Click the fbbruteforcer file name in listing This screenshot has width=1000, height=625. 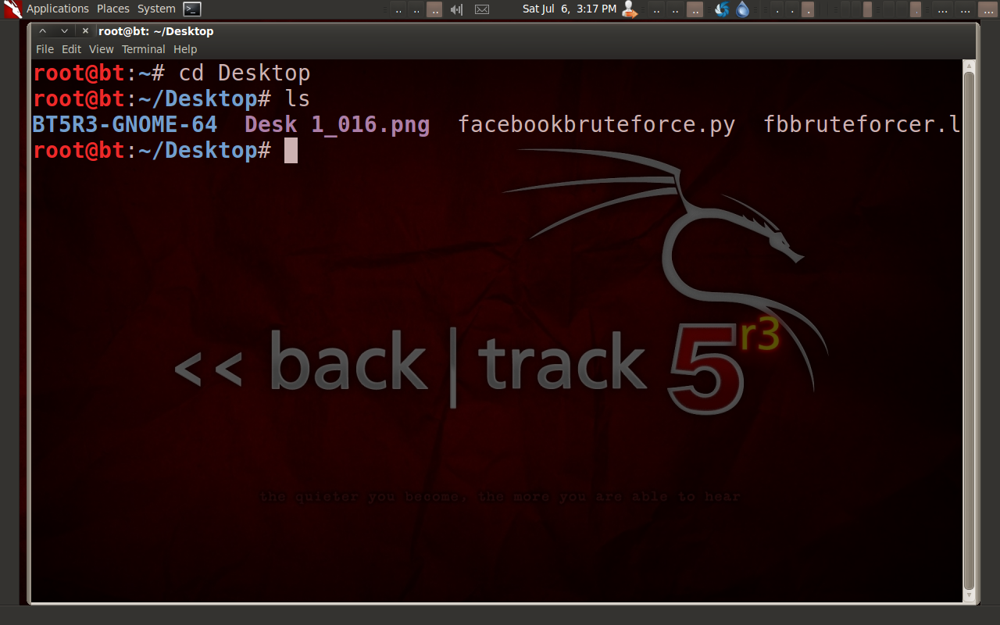(x=862, y=124)
